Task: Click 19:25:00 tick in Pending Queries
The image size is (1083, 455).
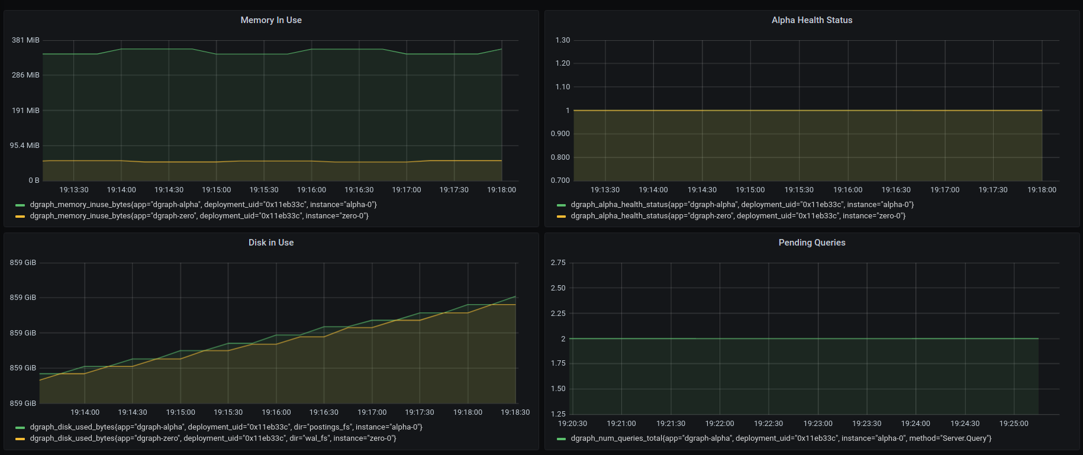Action: pyautogui.click(x=1014, y=424)
